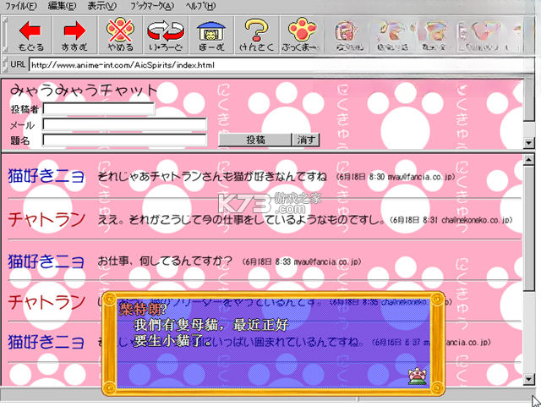The height and width of the screenshot is (407, 541).
Task: Open the ファイル(F) menu
Action: tap(20, 6)
